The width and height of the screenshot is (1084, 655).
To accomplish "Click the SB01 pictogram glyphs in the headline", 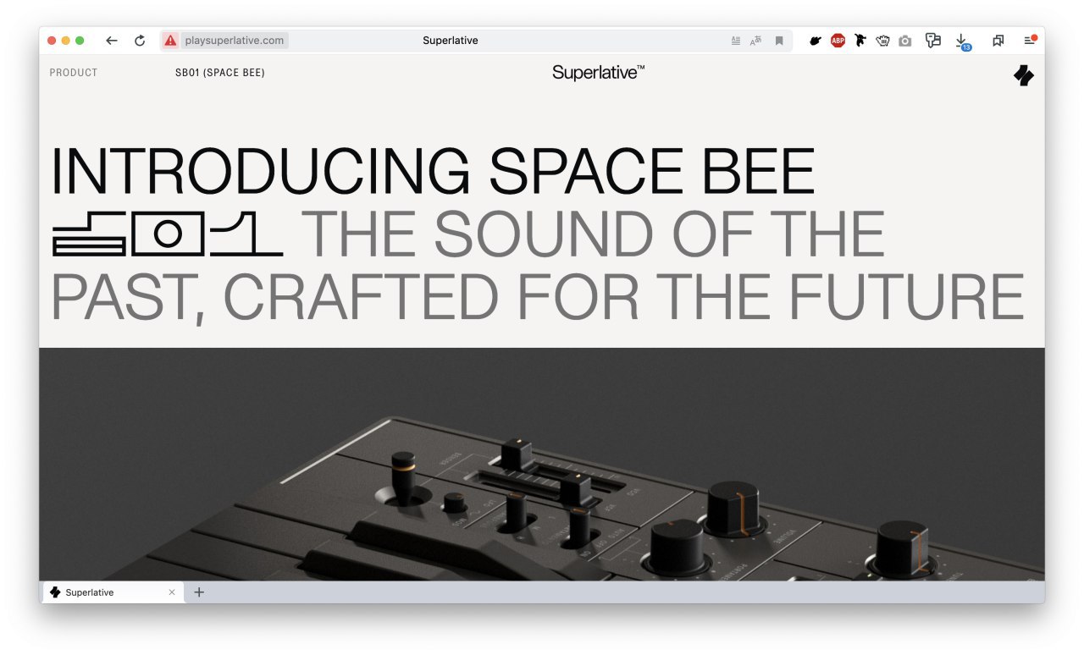I will tap(168, 234).
